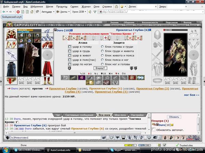Screen dimensions: 205x153
Task: Select attack 'удар в грудь'
Action: (x=70, y=51)
